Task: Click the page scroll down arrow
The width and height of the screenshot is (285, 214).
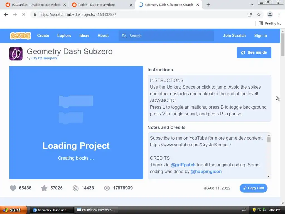Action: tap(282, 203)
